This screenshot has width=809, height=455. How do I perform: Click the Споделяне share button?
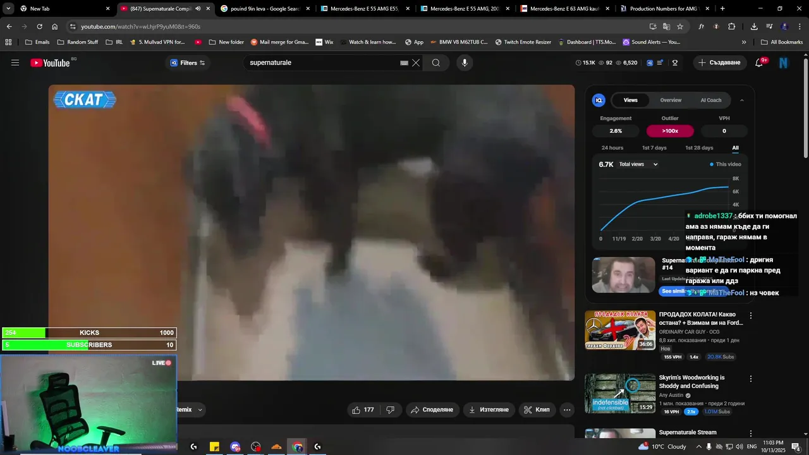click(432, 409)
